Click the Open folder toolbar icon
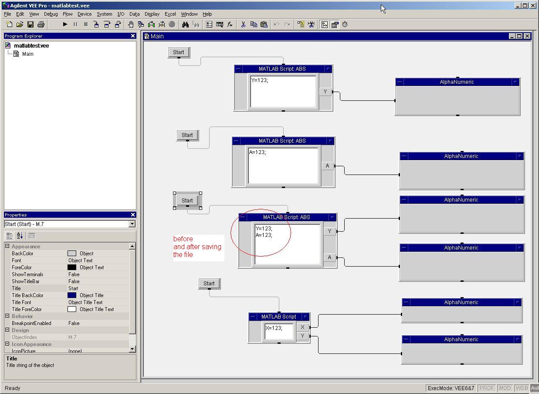Viewport: 539px width, 394px height. pyautogui.click(x=20, y=24)
